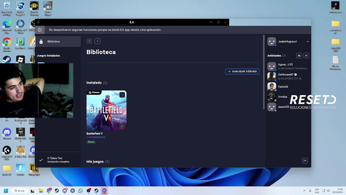Collapse the friends panel with arrow icon
This screenshot has height=195, width=346.
(305, 161)
